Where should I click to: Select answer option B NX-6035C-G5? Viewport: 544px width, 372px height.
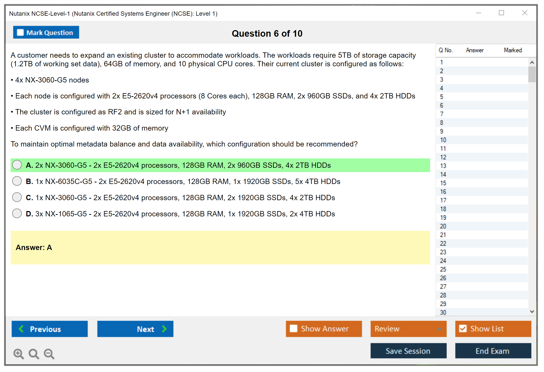click(x=17, y=181)
